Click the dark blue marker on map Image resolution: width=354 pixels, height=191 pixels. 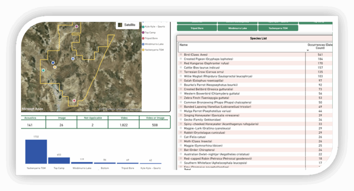tap(53, 63)
